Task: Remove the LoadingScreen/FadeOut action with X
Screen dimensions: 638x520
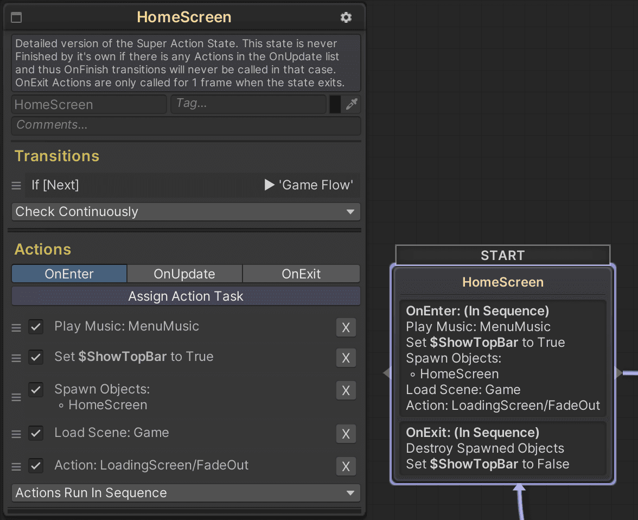Action: pos(346,467)
